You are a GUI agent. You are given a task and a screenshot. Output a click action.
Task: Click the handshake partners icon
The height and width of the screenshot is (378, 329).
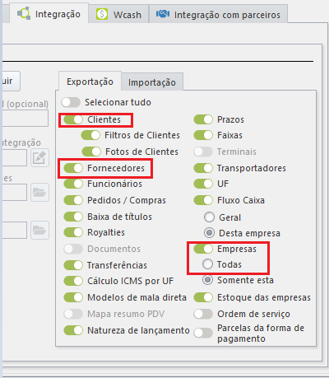pyautogui.click(x=163, y=14)
